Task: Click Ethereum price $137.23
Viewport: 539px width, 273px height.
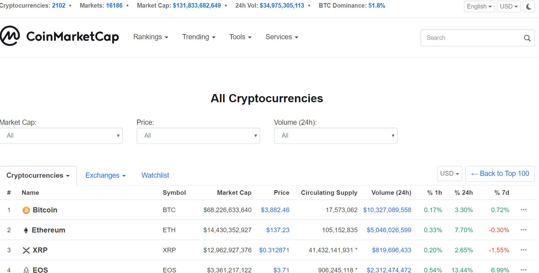Action: (278, 230)
